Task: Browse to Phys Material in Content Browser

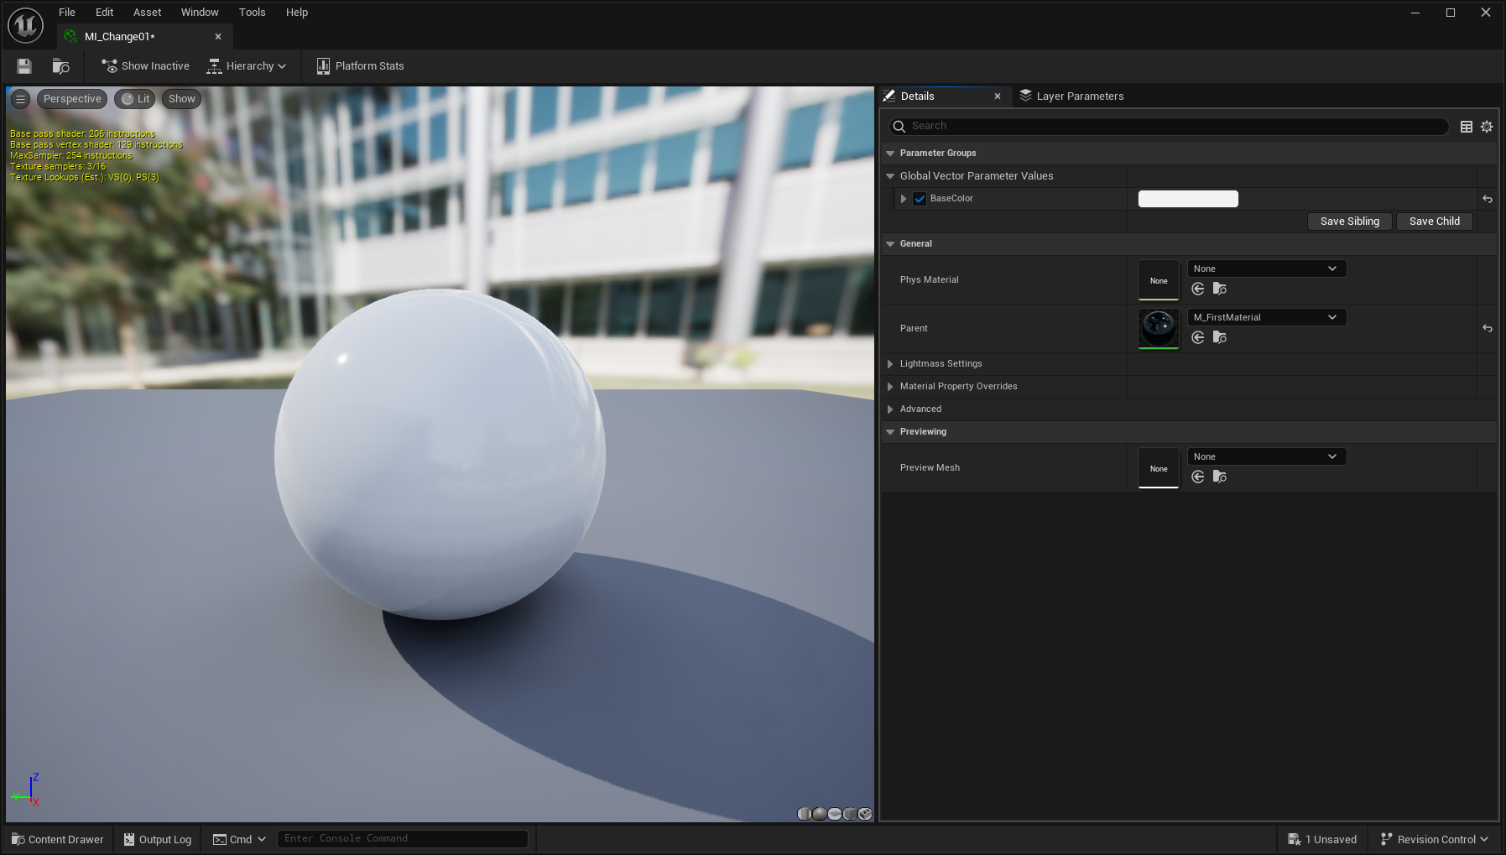Action: pos(1220,289)
